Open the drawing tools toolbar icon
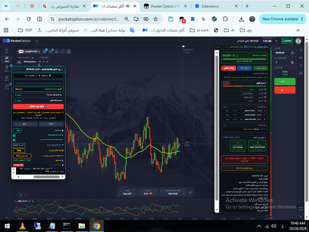 click(57, 51)
